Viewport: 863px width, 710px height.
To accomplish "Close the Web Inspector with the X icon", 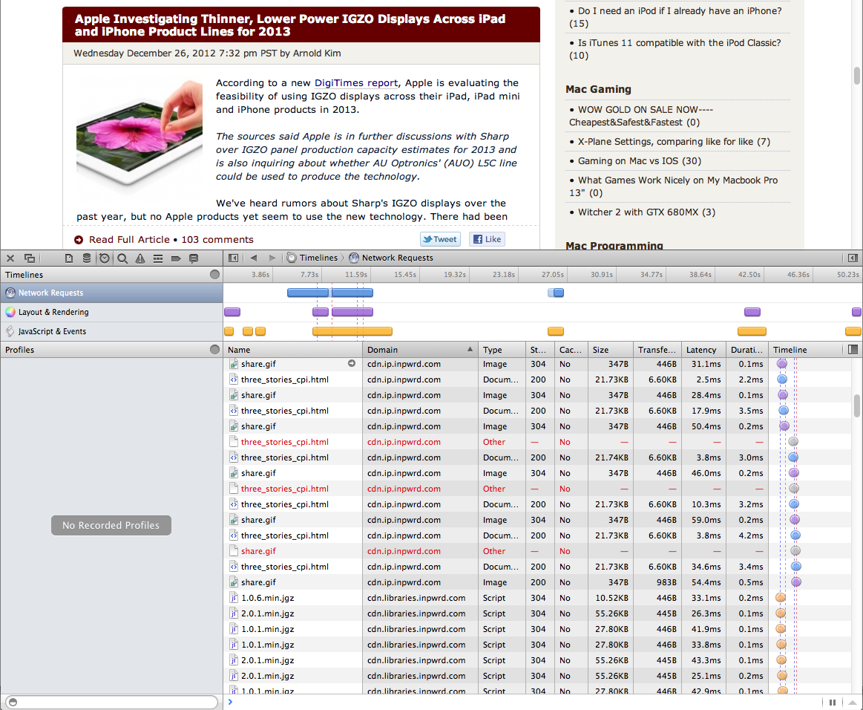I will coord(10,258).
